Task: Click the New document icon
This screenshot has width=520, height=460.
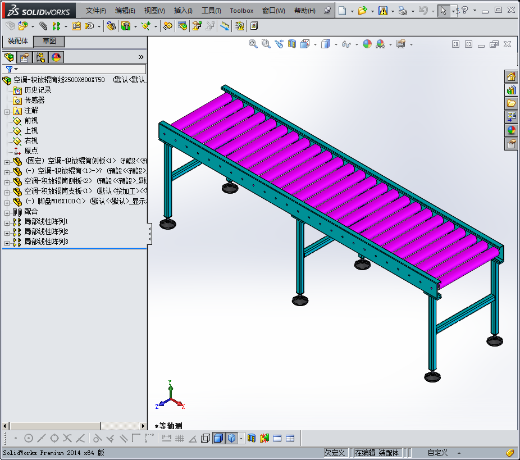Action: [x=342, y=11]
